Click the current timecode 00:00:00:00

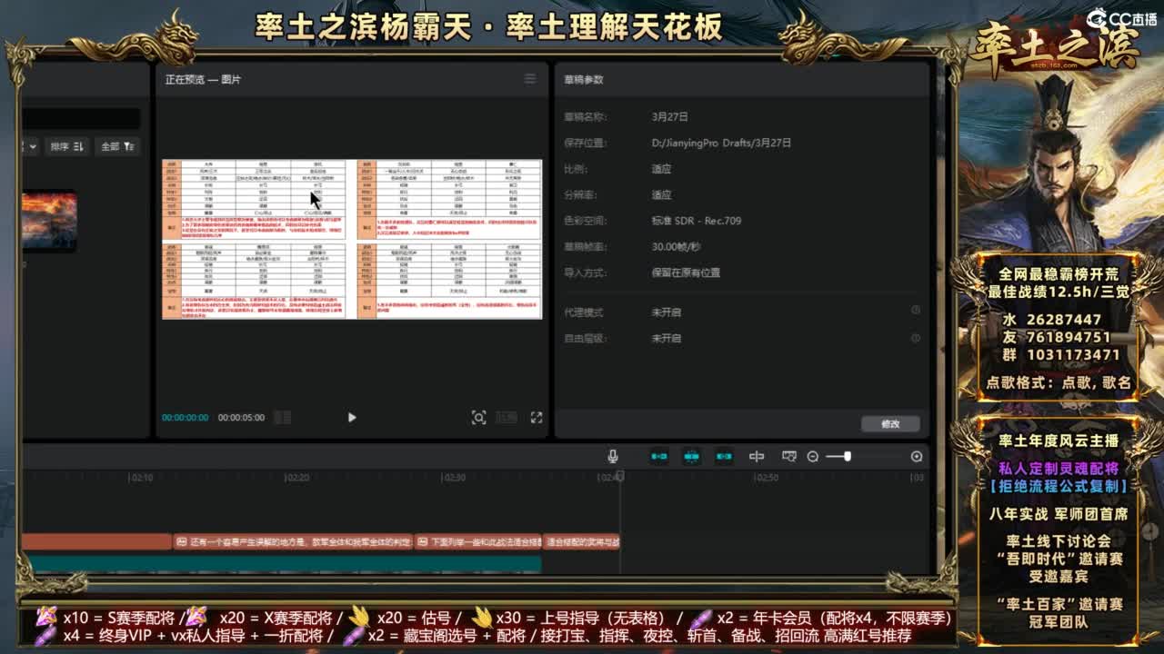(x=185, y=418)
